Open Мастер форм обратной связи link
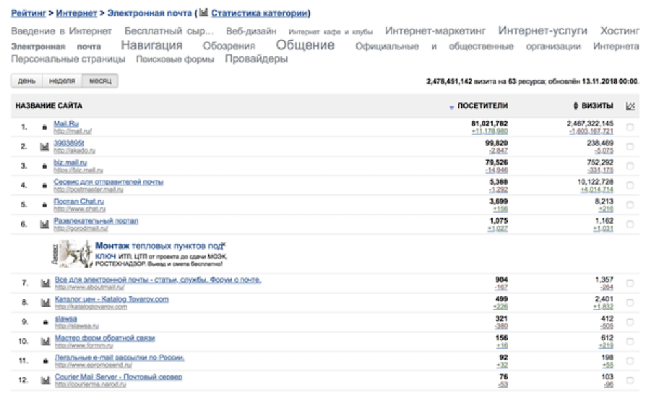This screenshot has width=649, height=398. 104,338
